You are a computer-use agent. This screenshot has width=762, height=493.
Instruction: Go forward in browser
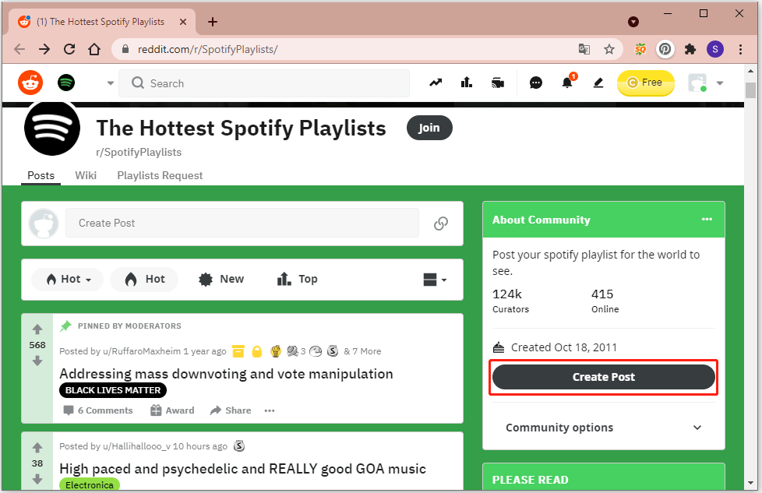pos(44,49)
